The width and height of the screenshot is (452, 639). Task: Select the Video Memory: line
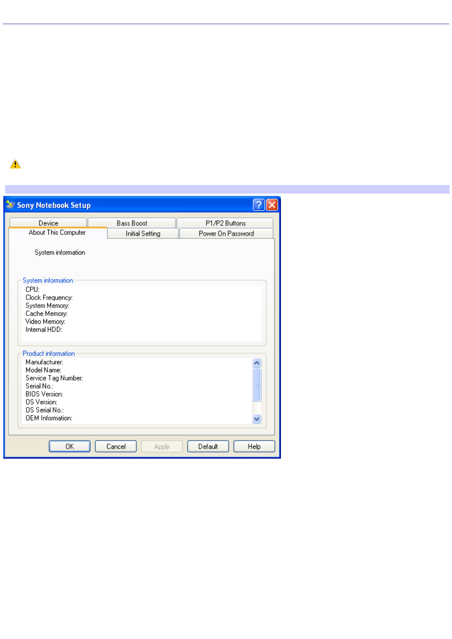pyautogui.click(x=45, y=321)
